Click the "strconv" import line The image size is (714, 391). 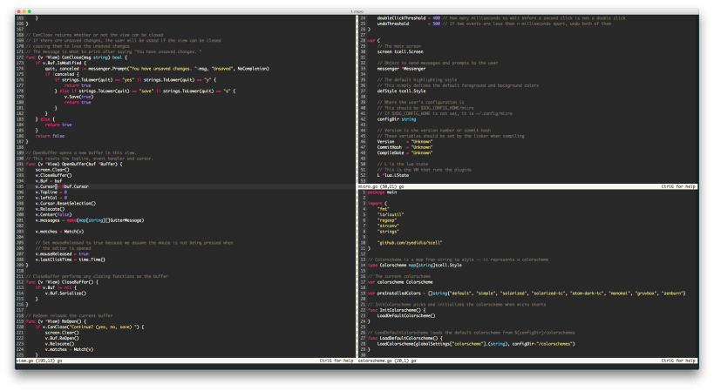388,226
